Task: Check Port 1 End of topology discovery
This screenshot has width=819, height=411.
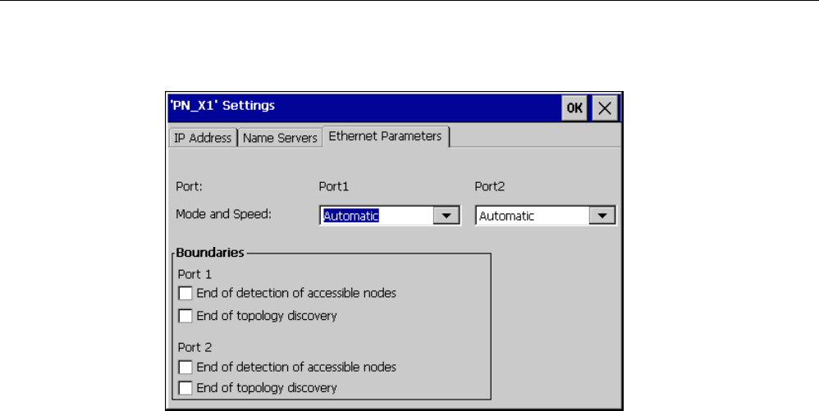Action: 186,316
